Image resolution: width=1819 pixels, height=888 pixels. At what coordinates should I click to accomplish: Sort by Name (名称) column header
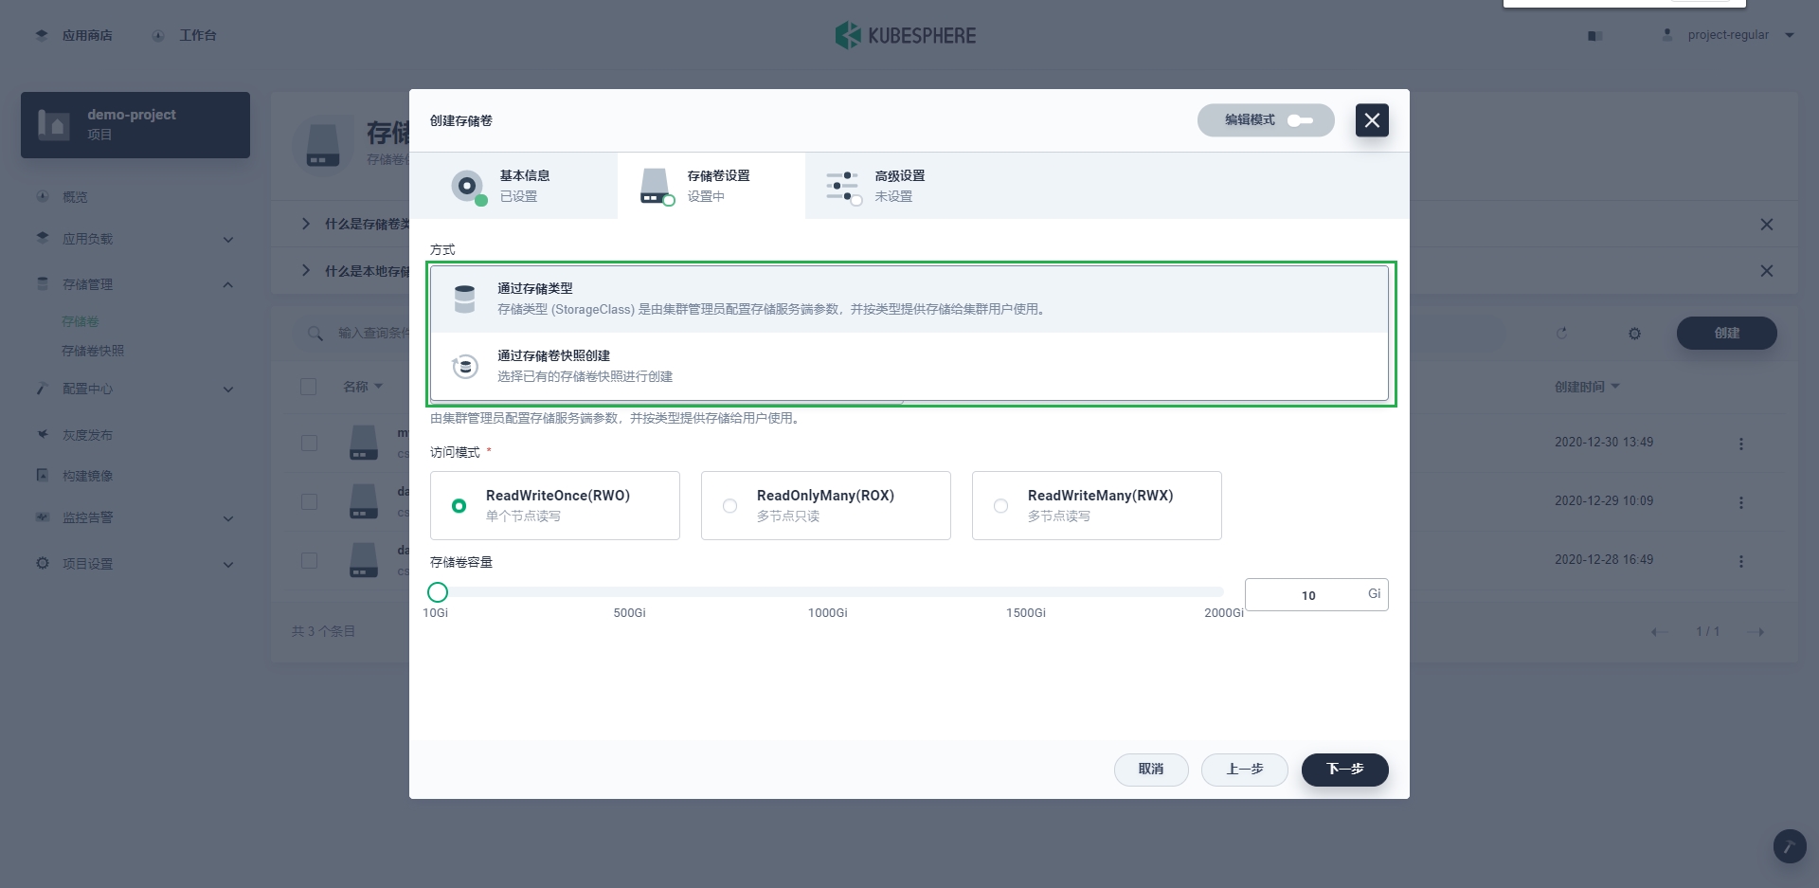[363, 387]
